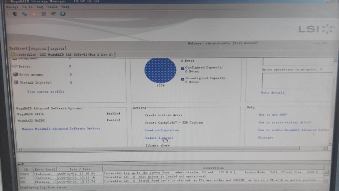Click the Drives disk icon

pyautogui.click(x=15, y=66)
